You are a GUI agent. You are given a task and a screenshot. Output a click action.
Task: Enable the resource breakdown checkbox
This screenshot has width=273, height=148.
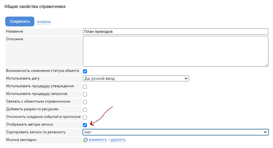pyautogui.click(x=85, y=110)
